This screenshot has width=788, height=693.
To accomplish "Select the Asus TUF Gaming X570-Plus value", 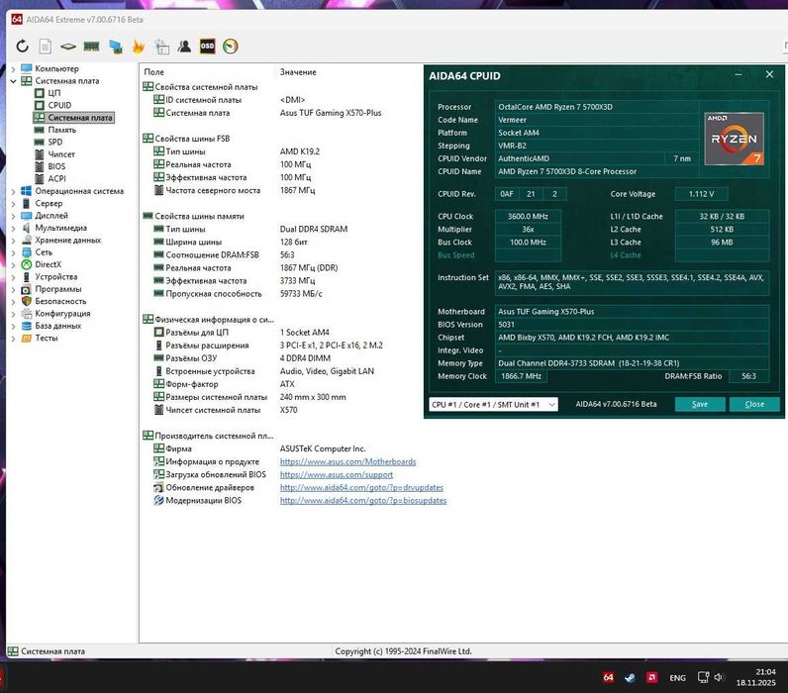I will (331, 113).
